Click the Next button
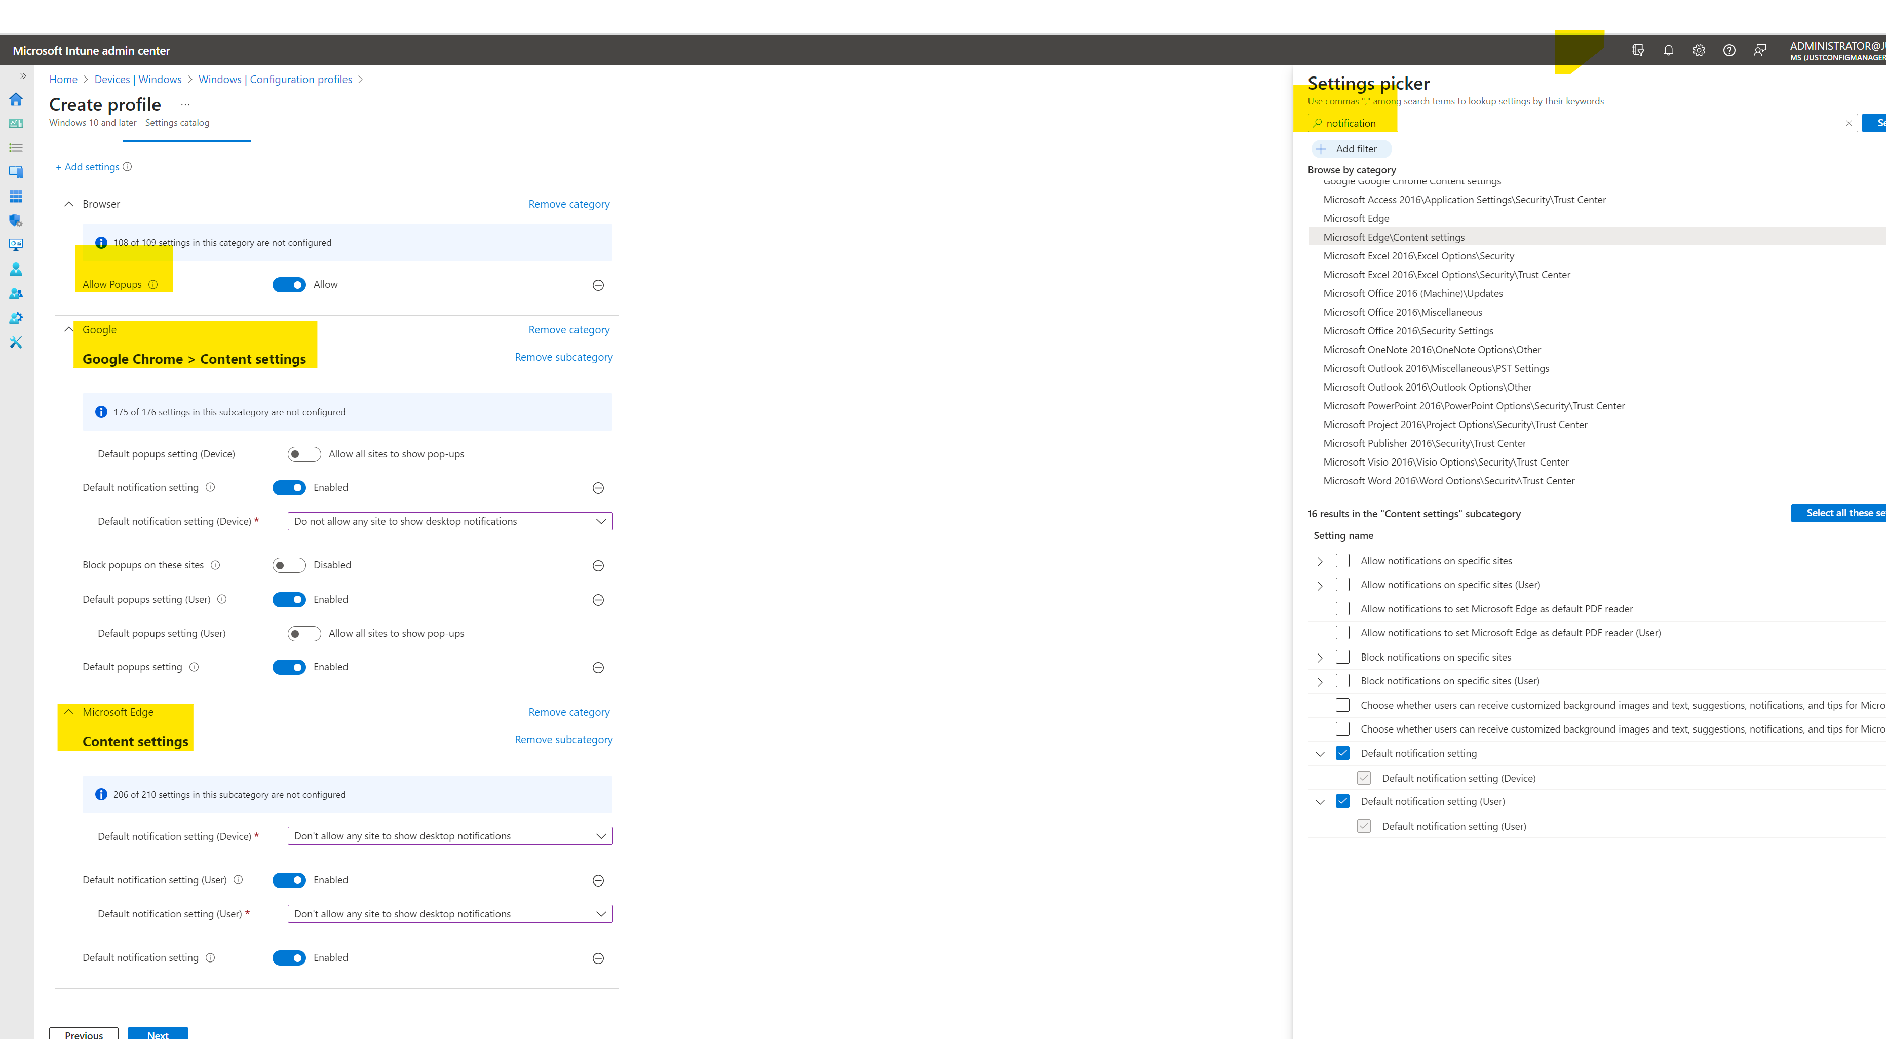Screen dimensions: 1886x1039 tap(158, 1033)
